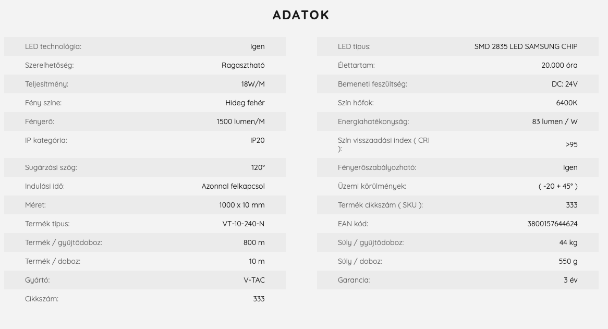This screenshot has height=329, width=608.
Task: Click the DC: 24V input voltage value
Action: [x=565, y=84]
